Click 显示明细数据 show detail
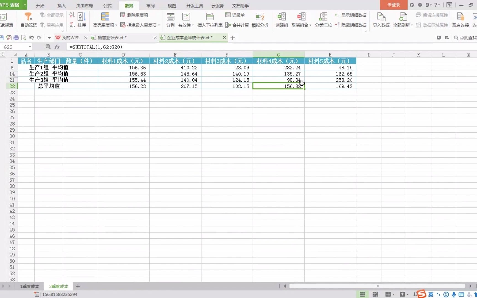 tap(351, 15)
